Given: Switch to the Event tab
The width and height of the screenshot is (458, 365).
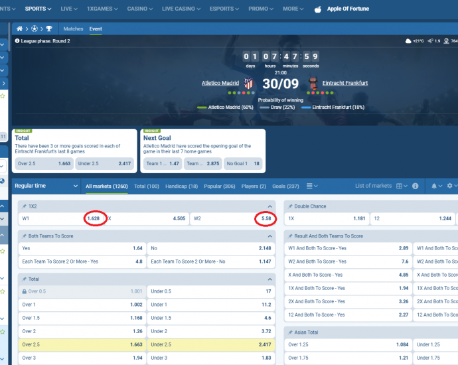Looking at the screenshot, I should 96,29.
